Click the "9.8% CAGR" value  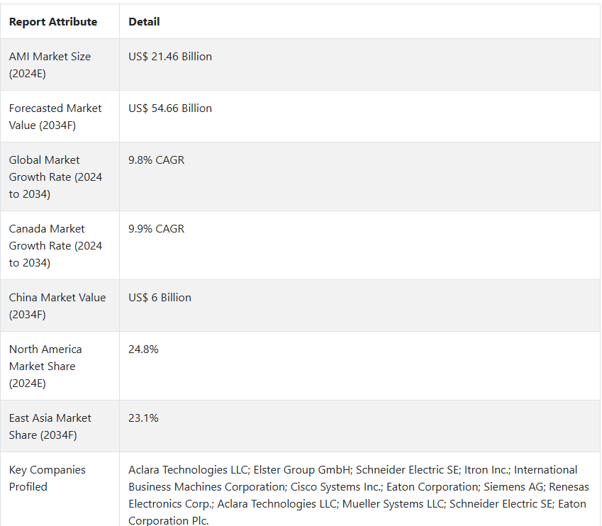tap(156, 160)
